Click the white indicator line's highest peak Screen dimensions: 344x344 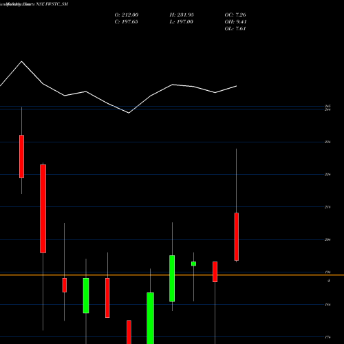coord(22,61)
